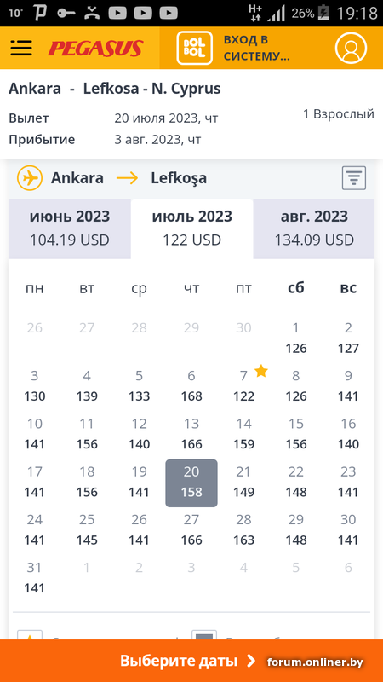Tap the Pegasus logo
This screenshot has width=383, height=682.
click(95, 49)
